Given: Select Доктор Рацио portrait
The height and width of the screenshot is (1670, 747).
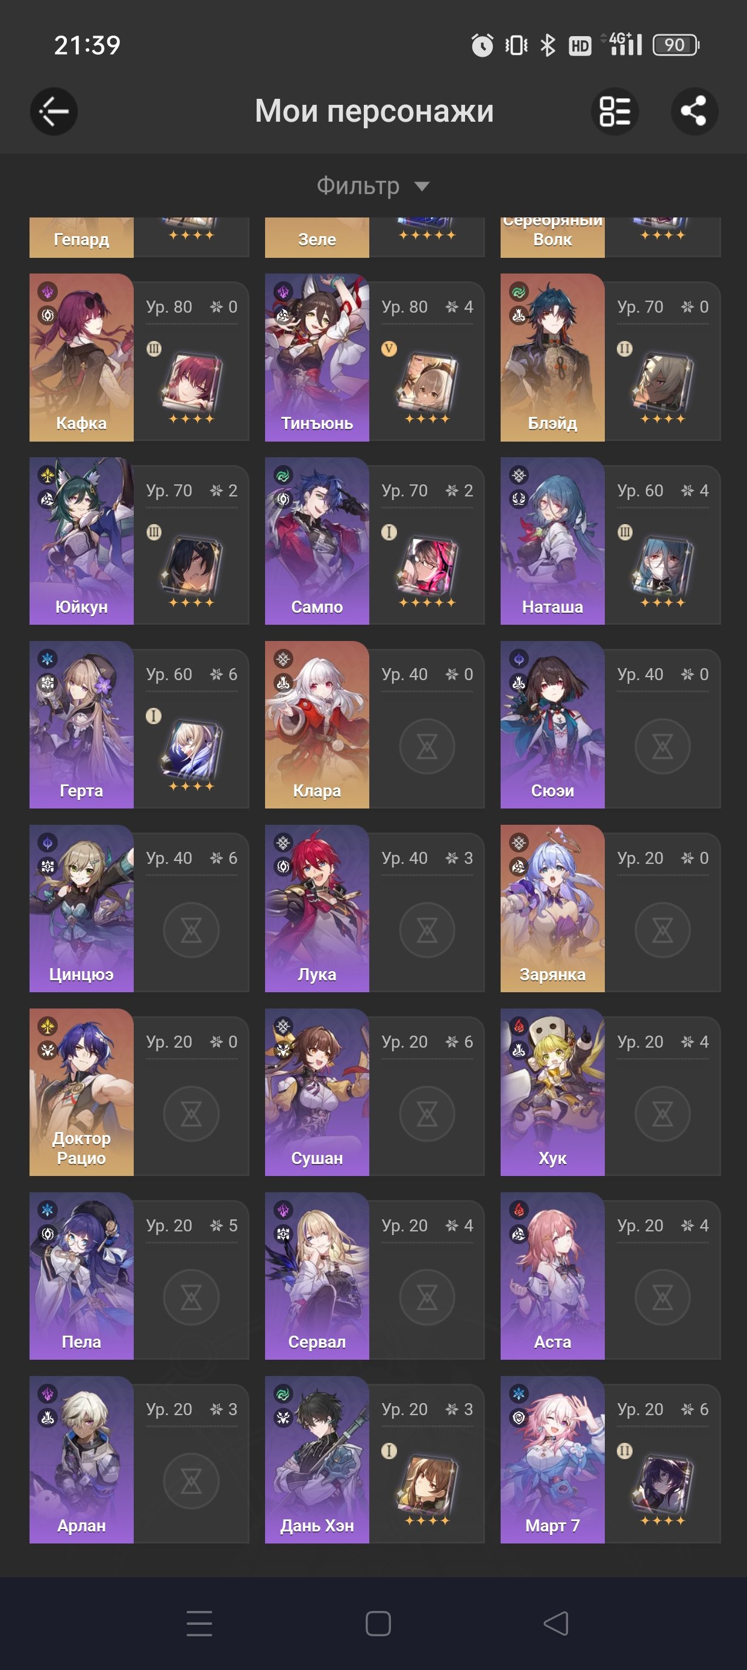Looking at the screenshot, I should 82,1092.
